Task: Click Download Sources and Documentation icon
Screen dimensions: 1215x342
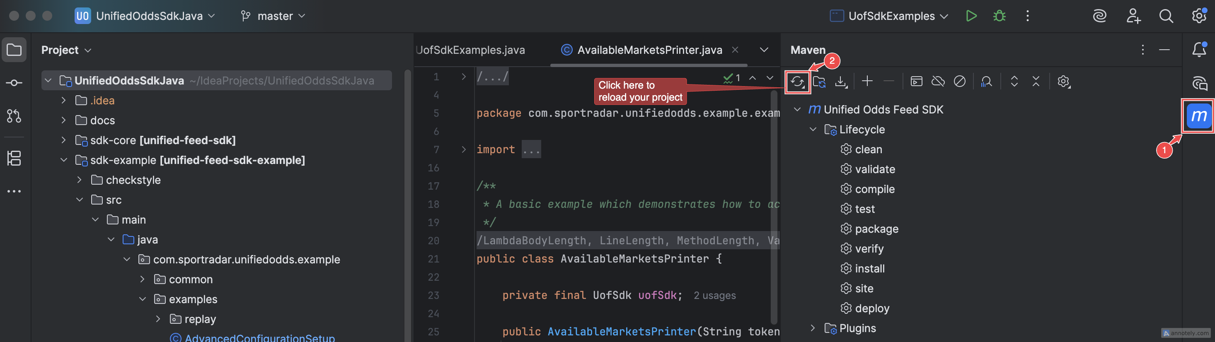Action: pos(840,82)
